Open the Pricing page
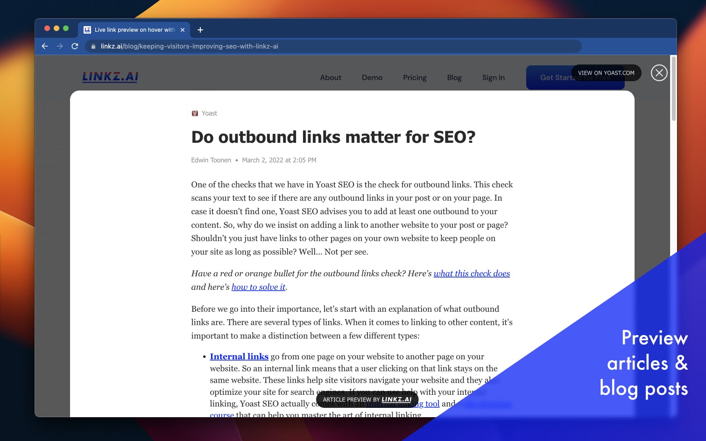The image size is (706, 441). [x=415, y=77]
